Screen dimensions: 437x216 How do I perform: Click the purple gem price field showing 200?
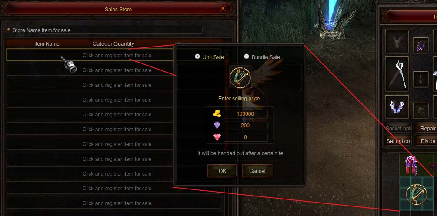pyautogui.click(x=245, y=126)
